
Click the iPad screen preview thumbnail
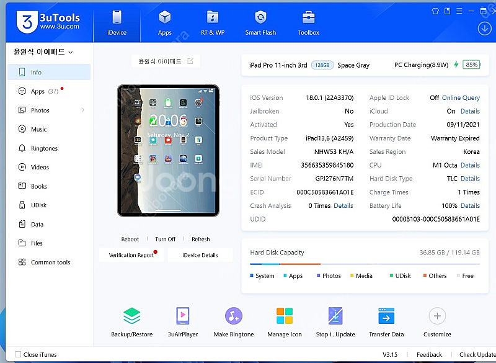coord(168,150)
